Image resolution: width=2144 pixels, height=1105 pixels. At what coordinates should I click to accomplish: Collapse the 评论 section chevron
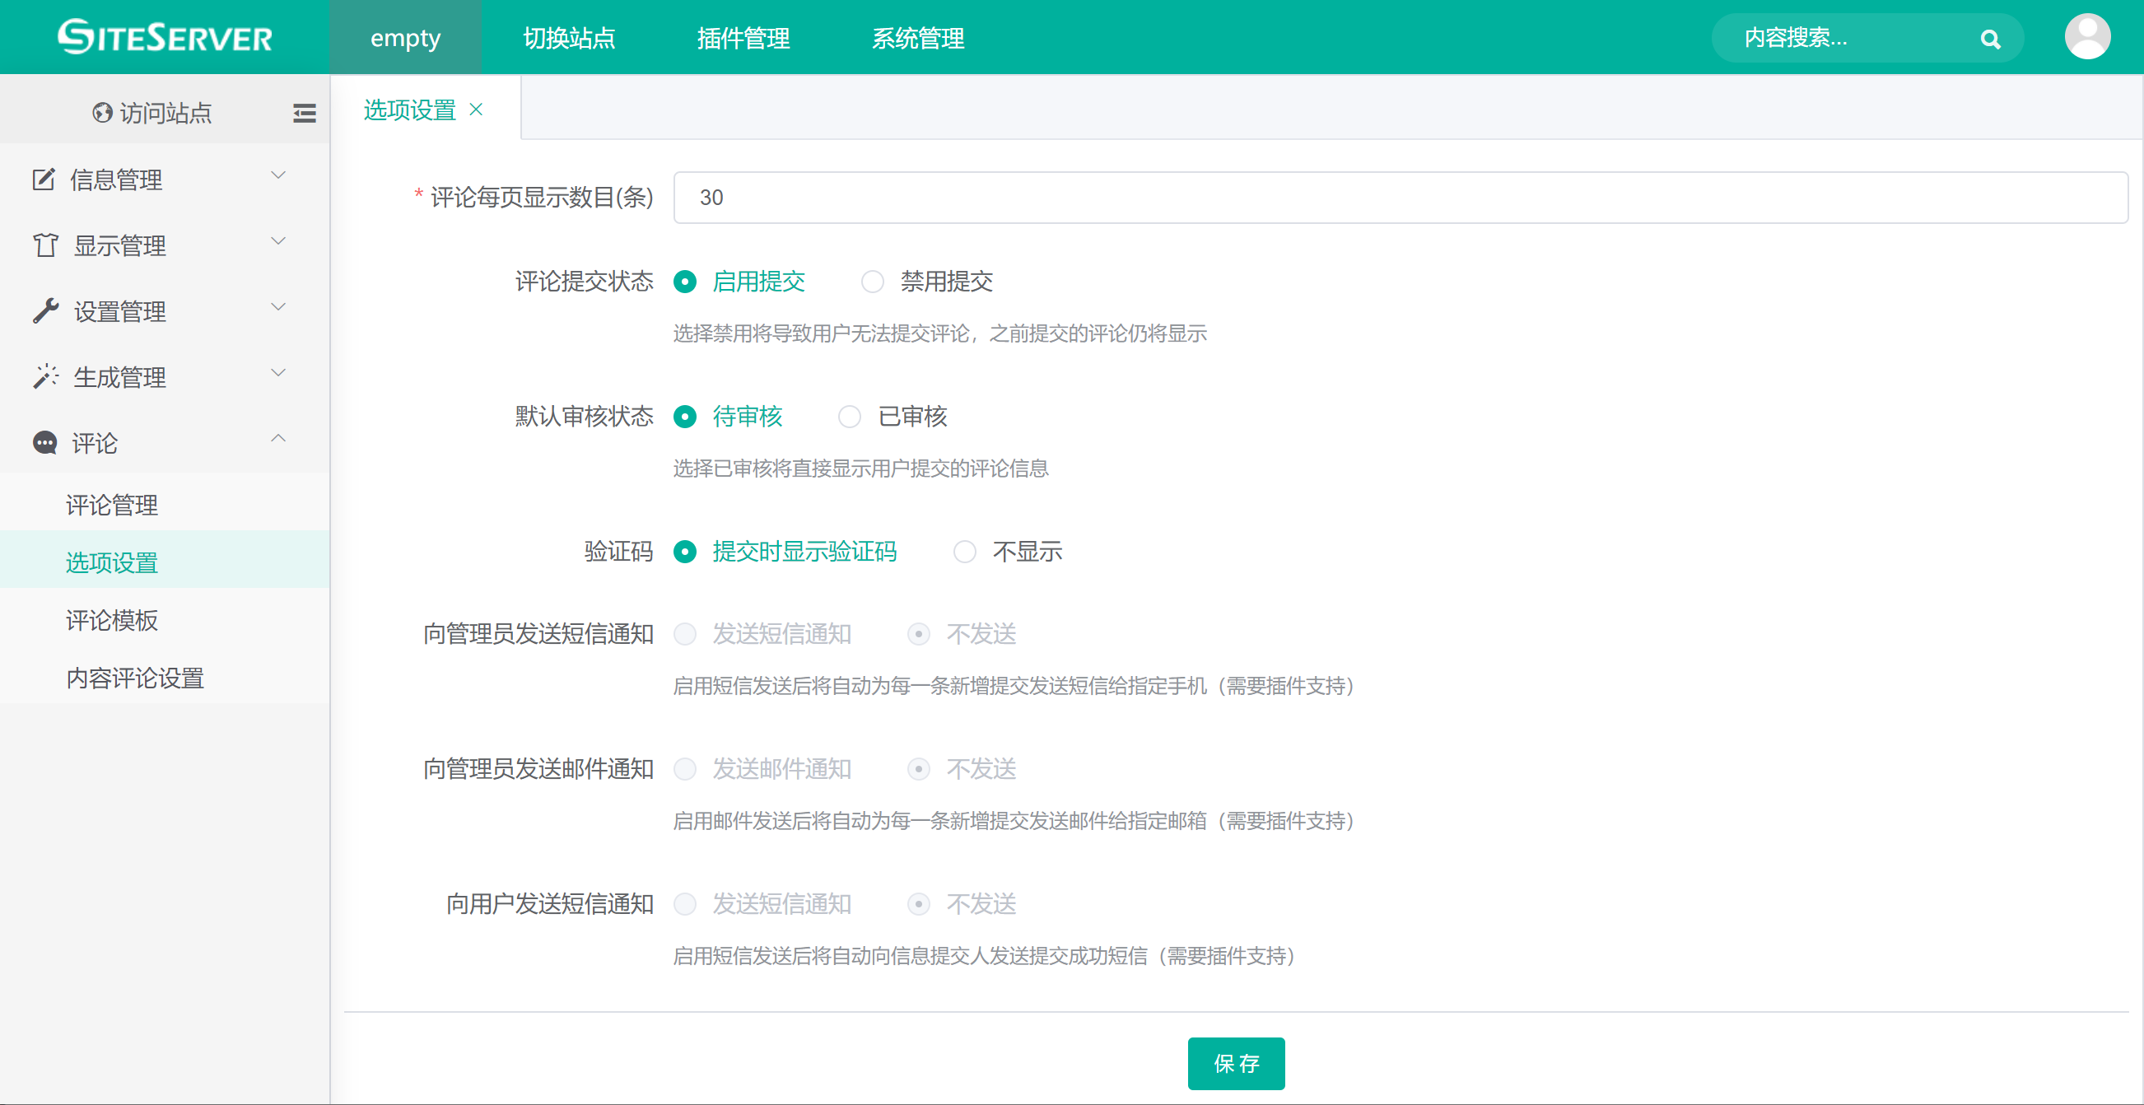point(279,439)
